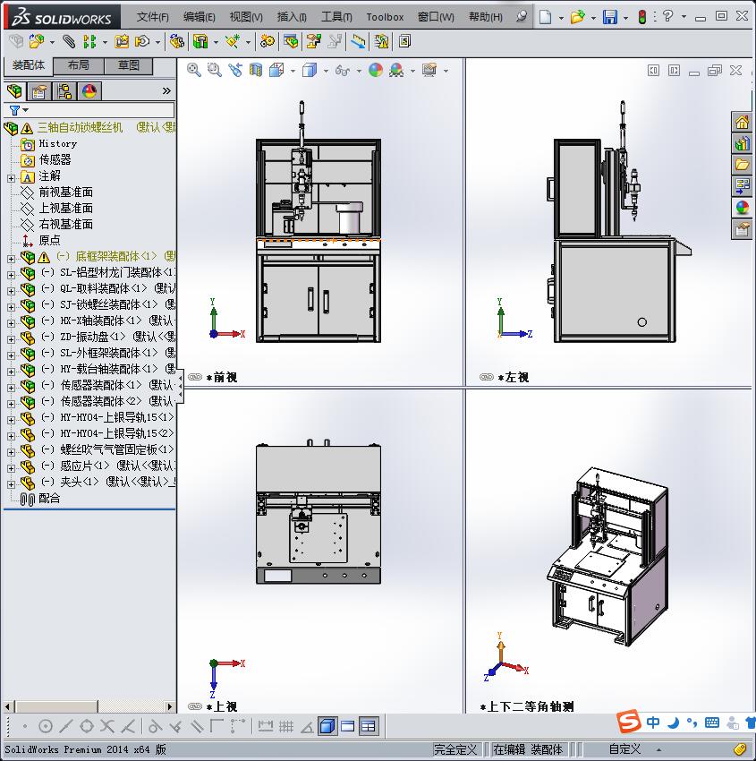Click the Instant3D ruler icon
This screenshot has height=761, width=756.
click(359, 42)
